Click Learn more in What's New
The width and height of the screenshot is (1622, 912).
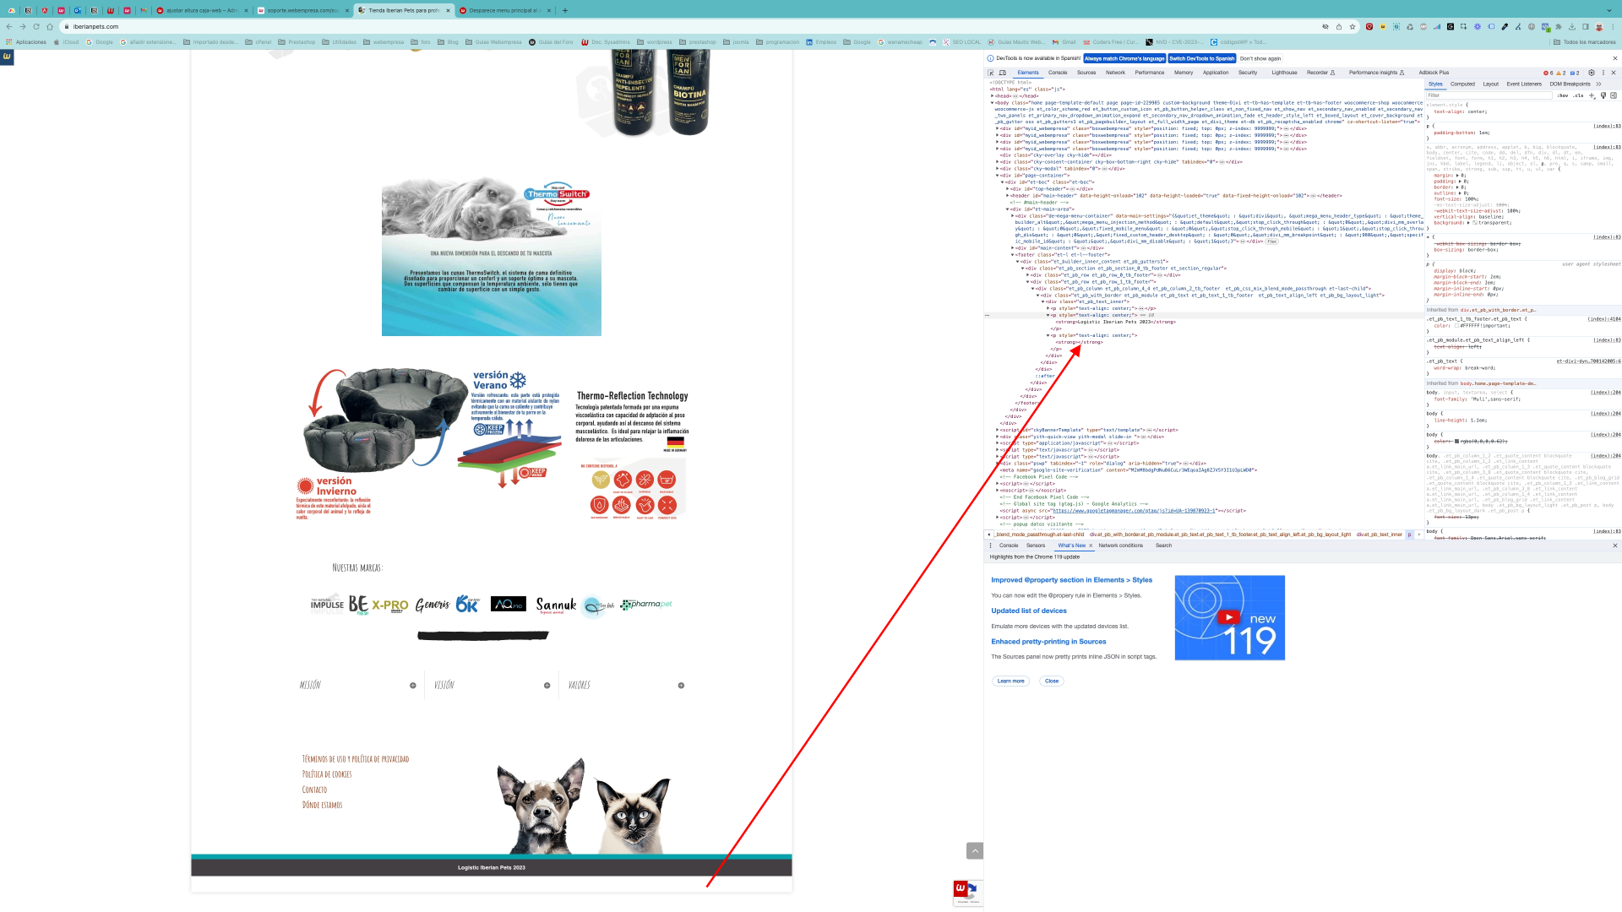pos(1010,681)
